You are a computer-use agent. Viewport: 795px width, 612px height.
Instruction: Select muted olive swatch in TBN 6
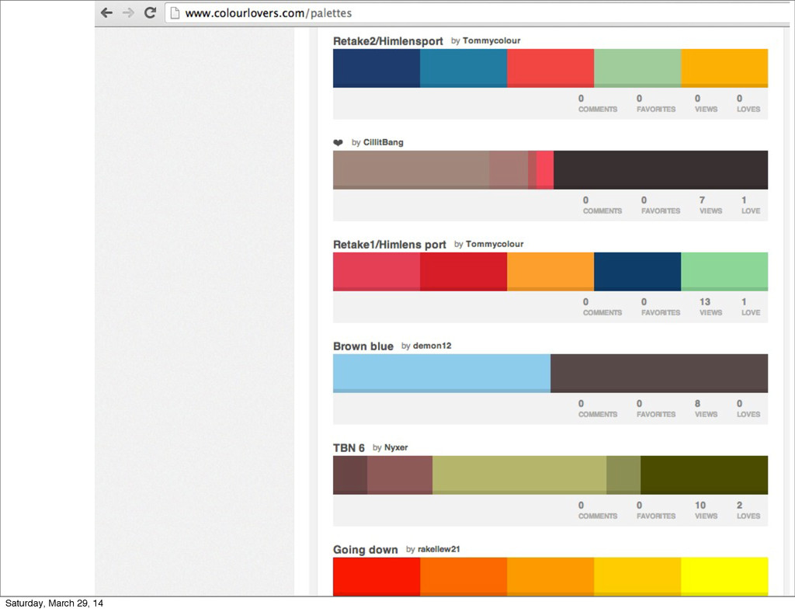pyautogui.click(x=623, y=475)
